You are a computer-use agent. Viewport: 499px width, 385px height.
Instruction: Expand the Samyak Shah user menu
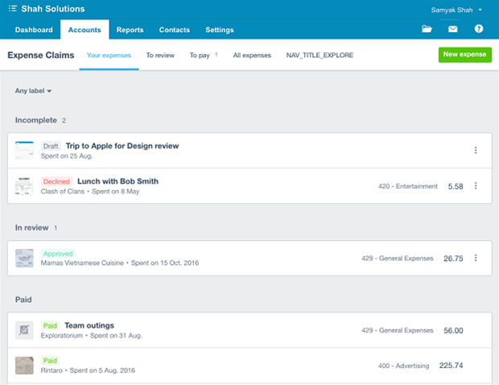pyautogui.click(x=456, y=10)
